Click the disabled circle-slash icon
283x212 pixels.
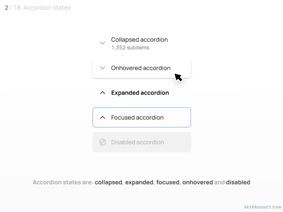[102, 142]
